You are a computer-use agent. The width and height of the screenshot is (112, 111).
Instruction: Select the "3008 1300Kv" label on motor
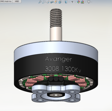click(63, 69)
